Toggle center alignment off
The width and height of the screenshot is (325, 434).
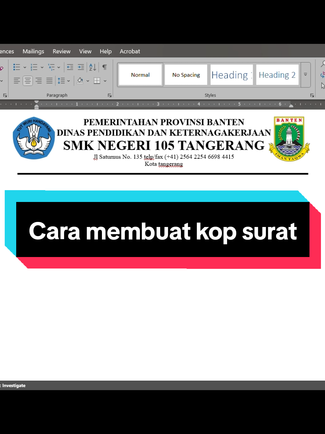coord(27,80)
